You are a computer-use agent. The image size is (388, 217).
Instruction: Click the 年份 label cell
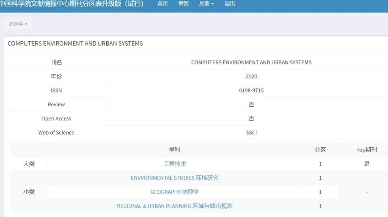(56, 77)
